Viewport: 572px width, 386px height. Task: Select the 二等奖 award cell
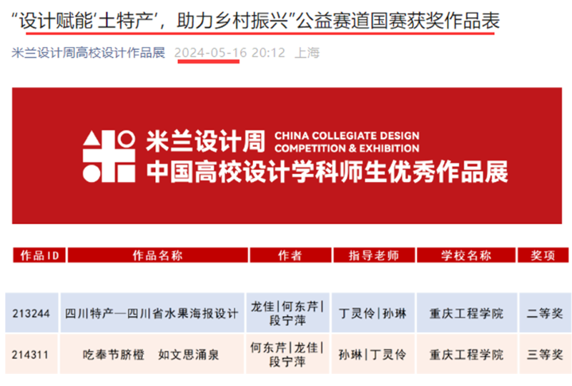pyautogui.click(x=546, y=313)
